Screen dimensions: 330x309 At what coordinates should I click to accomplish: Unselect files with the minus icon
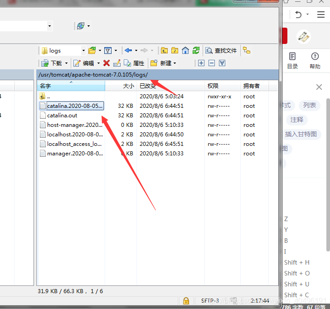coord(212,63)
